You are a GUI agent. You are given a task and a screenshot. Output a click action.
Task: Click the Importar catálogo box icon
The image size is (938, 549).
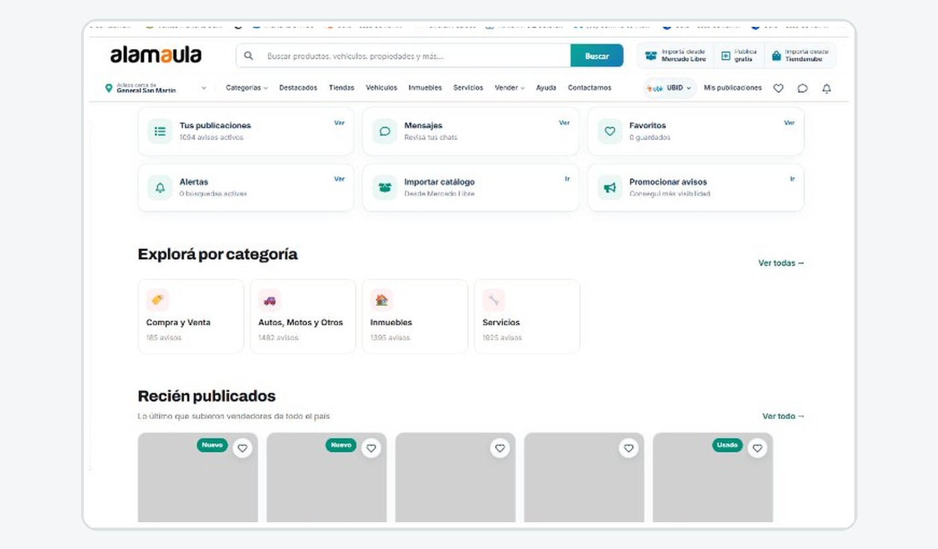[x=385, y=187]
